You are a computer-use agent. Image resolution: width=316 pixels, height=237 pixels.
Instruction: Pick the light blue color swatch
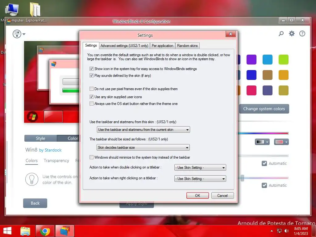click(x=268, y=60)
